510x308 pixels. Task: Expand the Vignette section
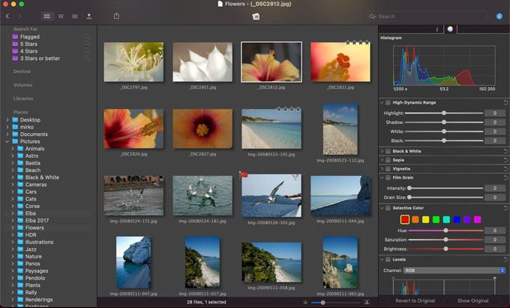[382, 169]
